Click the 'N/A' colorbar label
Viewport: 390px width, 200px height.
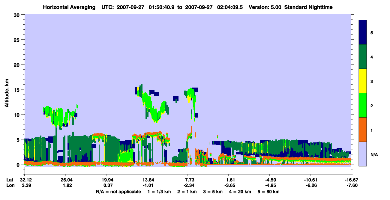374,154
